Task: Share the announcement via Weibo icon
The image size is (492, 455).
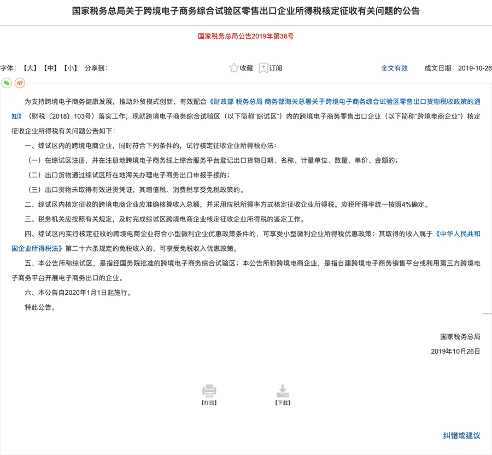Action: pos(20,83)
